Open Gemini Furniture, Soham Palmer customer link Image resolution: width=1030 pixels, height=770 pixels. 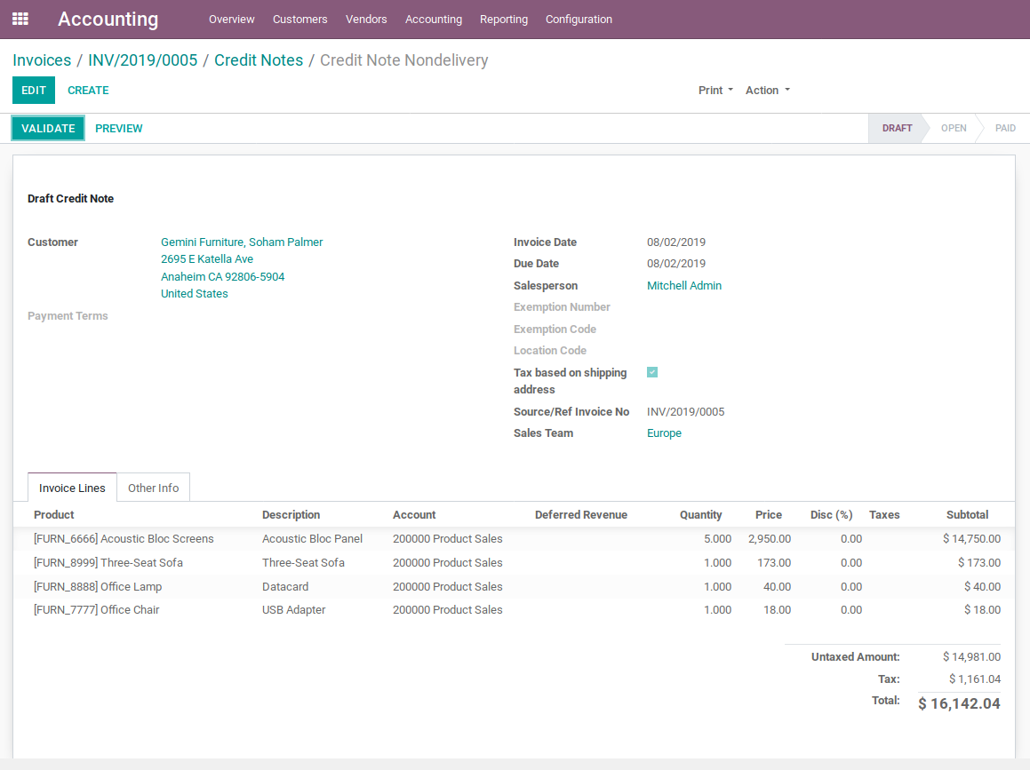point(242,242)
